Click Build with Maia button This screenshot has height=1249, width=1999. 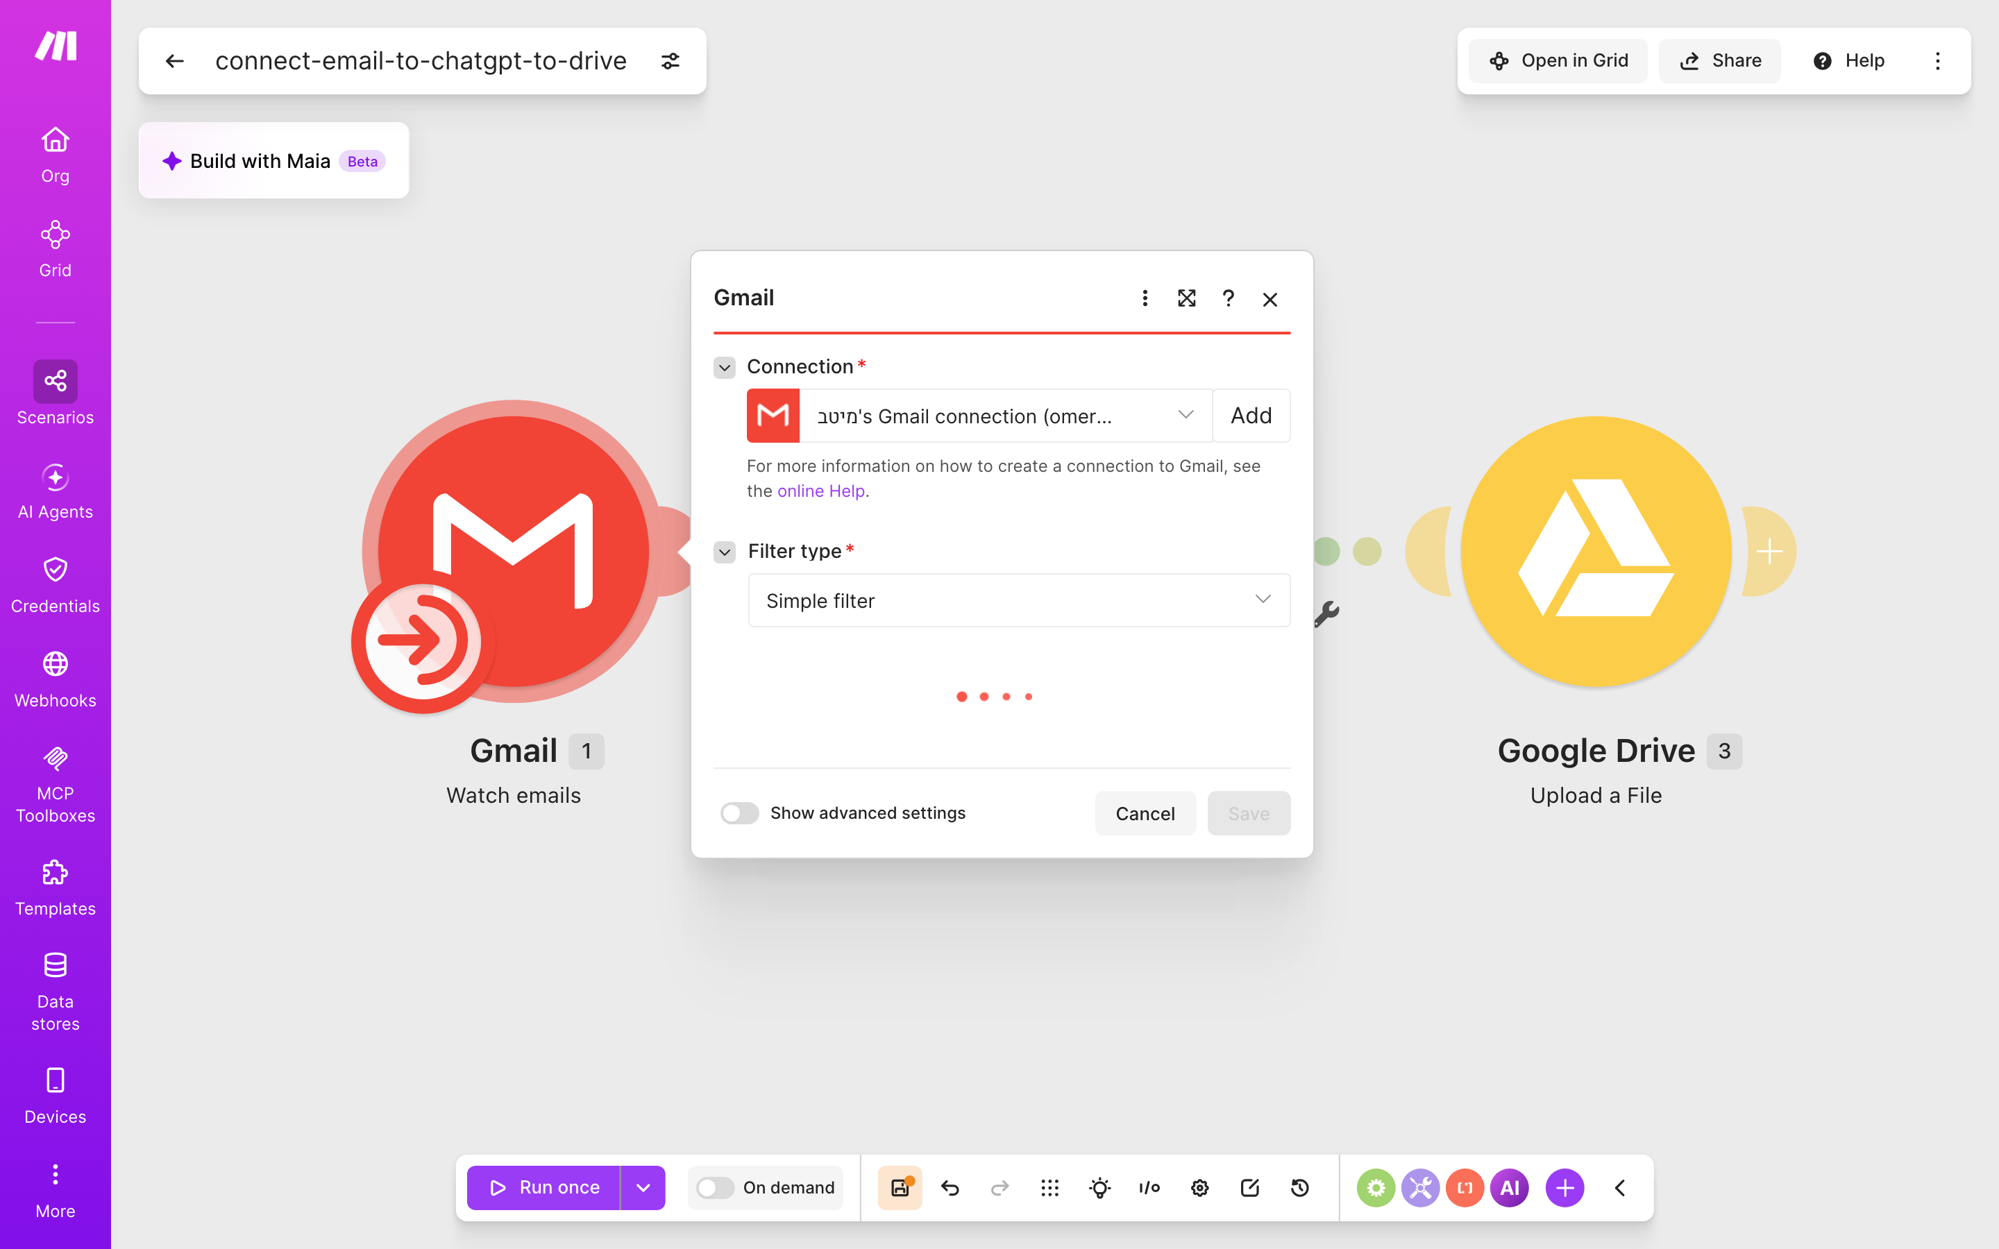[273, 160]
